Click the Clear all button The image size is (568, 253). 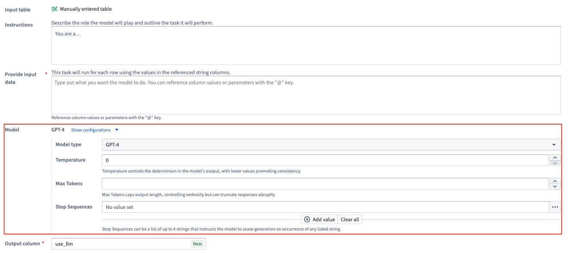pos(350,220)
